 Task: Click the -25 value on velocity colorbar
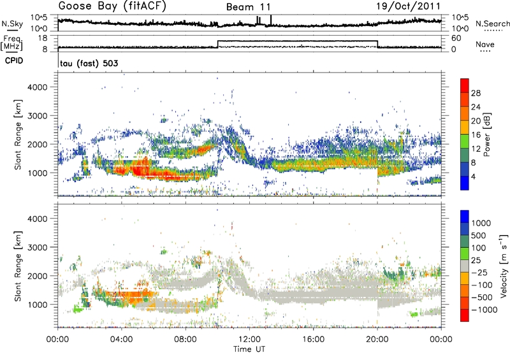click(479, 272)
